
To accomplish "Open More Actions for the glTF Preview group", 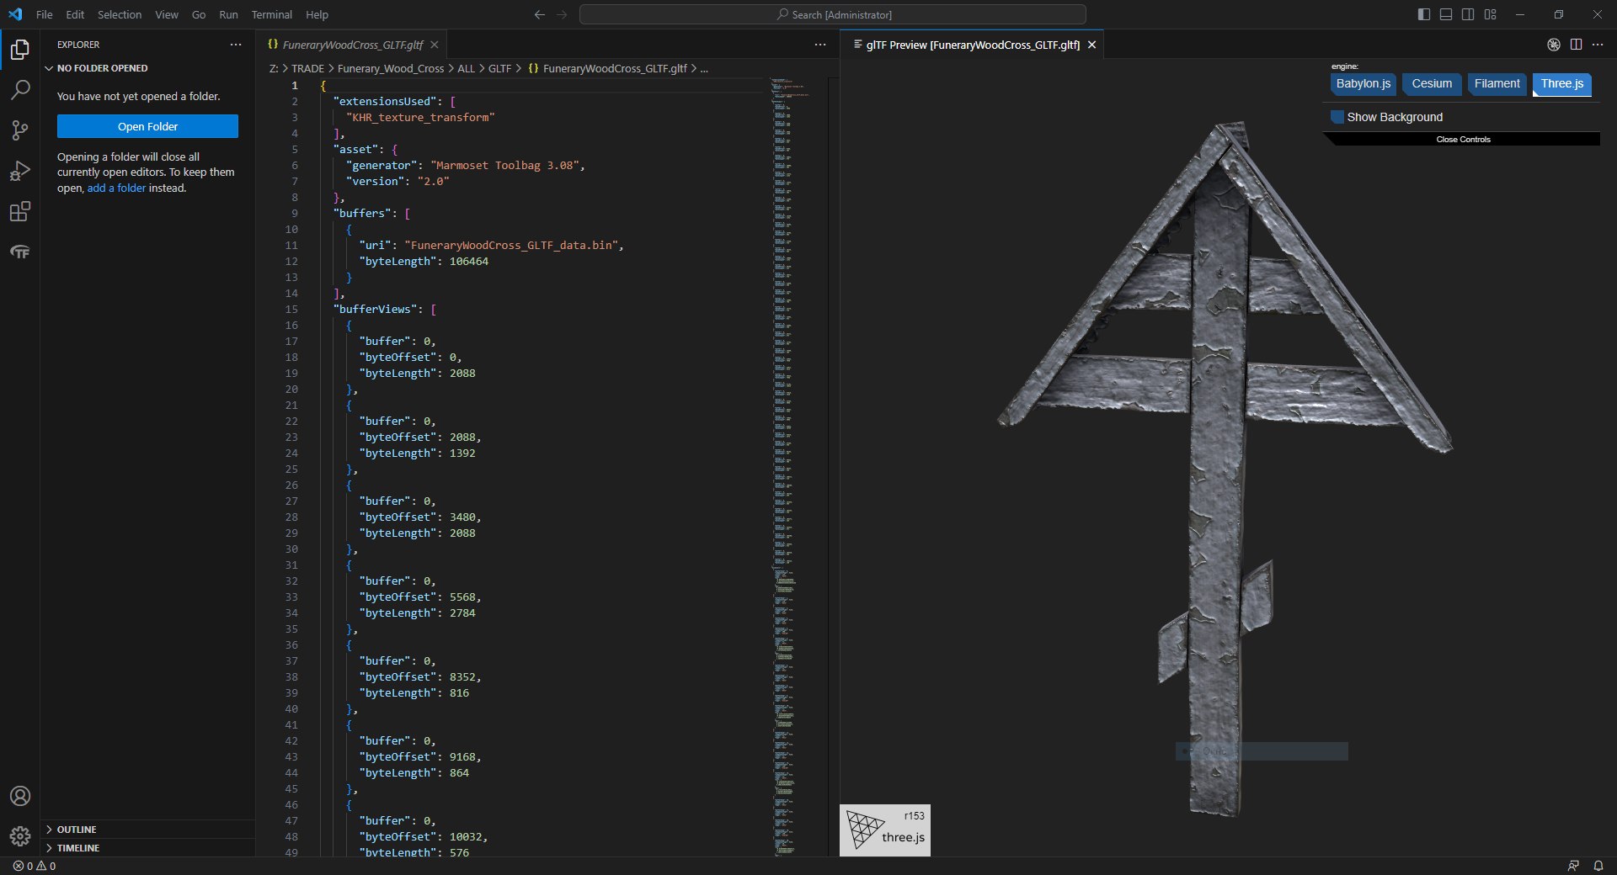I will pyautogui.click(x=1598, y=45).
